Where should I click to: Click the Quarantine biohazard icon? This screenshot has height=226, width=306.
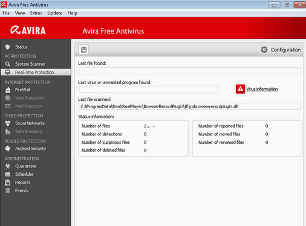tap(8, 166)
